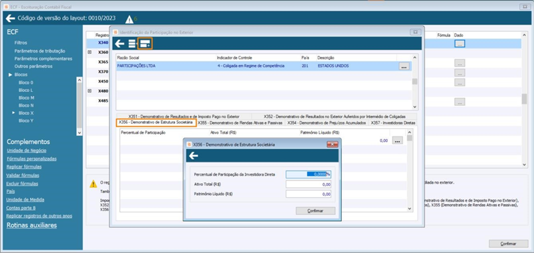Screen dimensions: 534x253
Task: Open Replicar registros de outros anos link
Action: coord(39,216)
